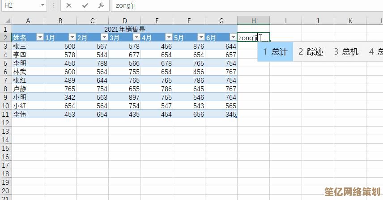Click the Cancel (X) icon in formula bar
Screen dimensions: 383x200
click(68, 5)
